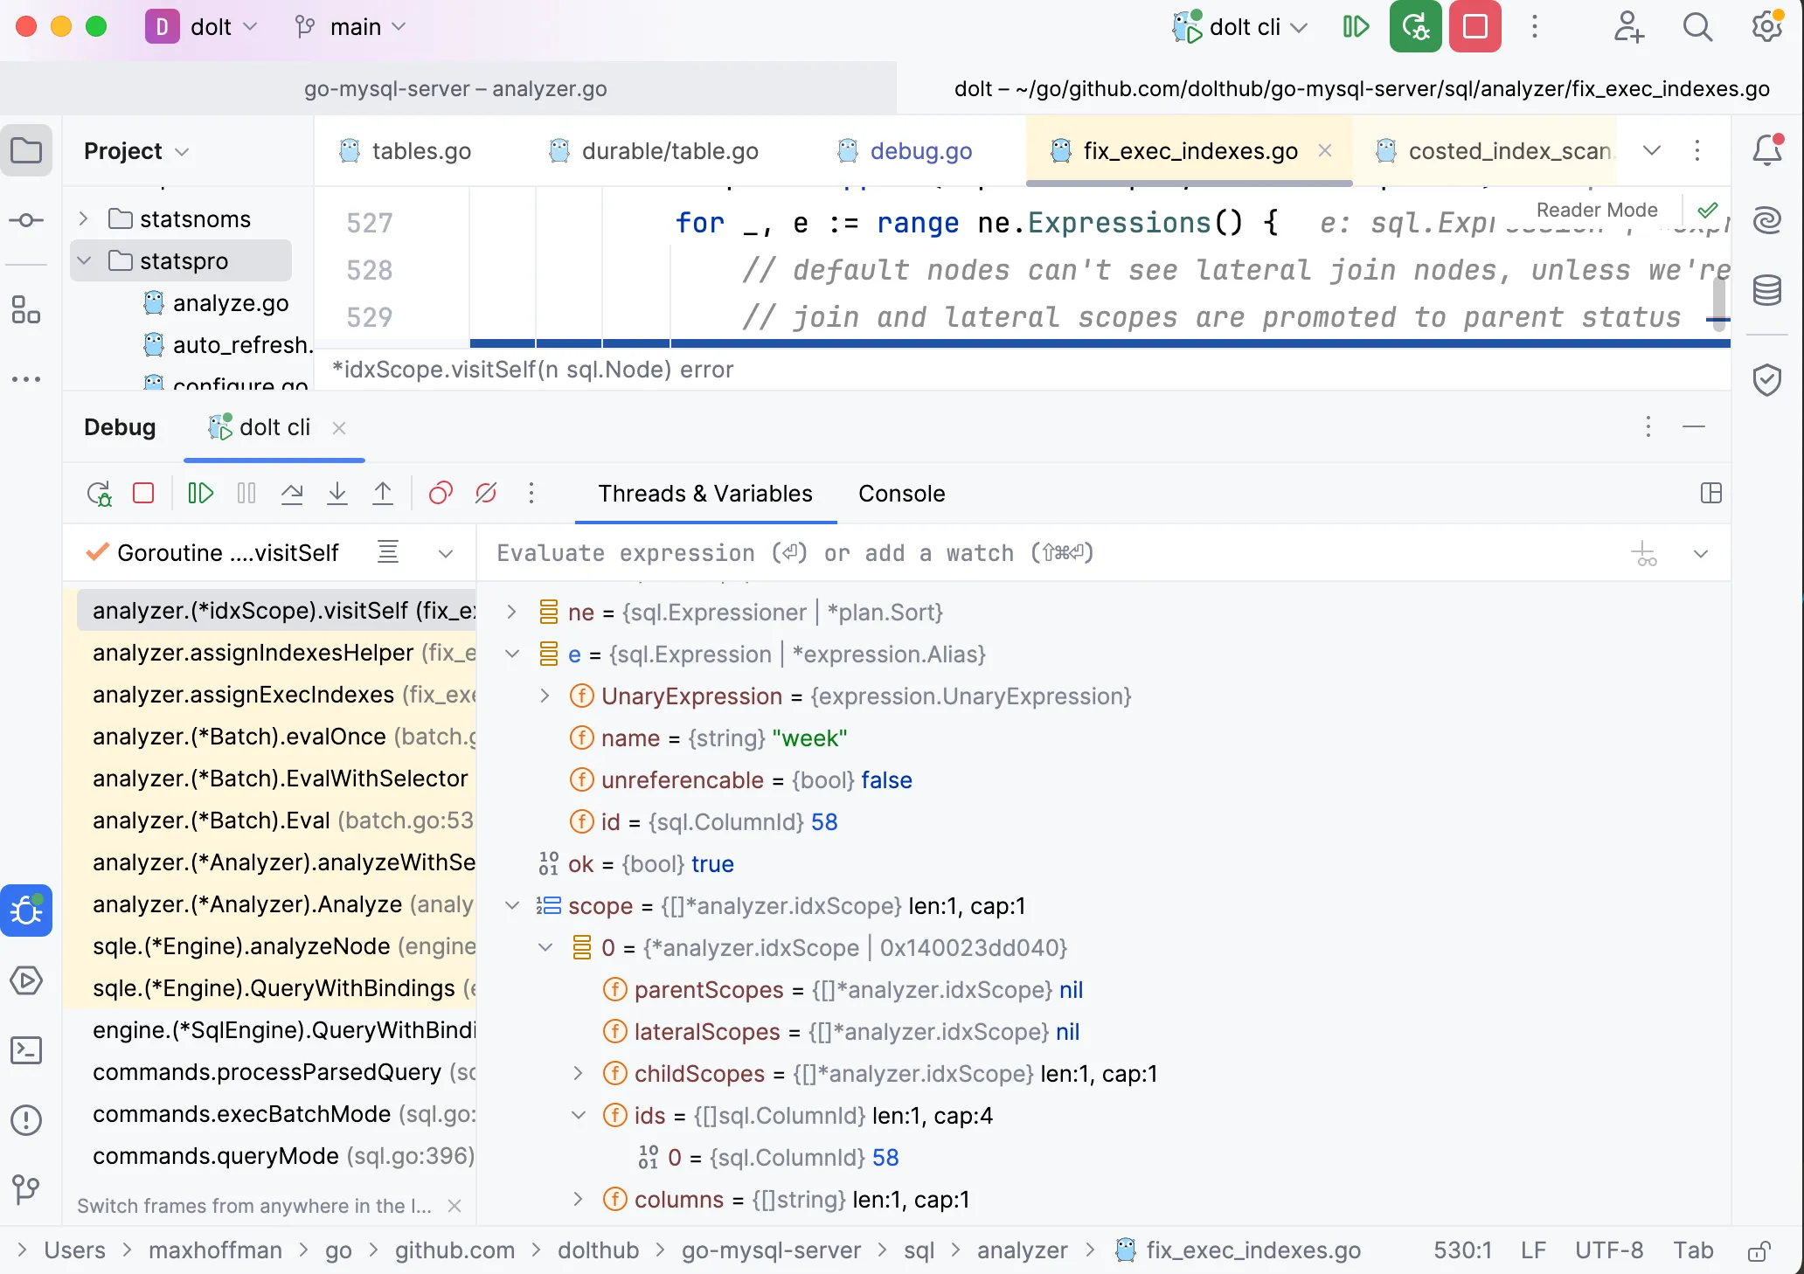1804x1274 pixels.
Task: Click the Rerun debug icon in debug toolbar
Action: coord(99,494)
